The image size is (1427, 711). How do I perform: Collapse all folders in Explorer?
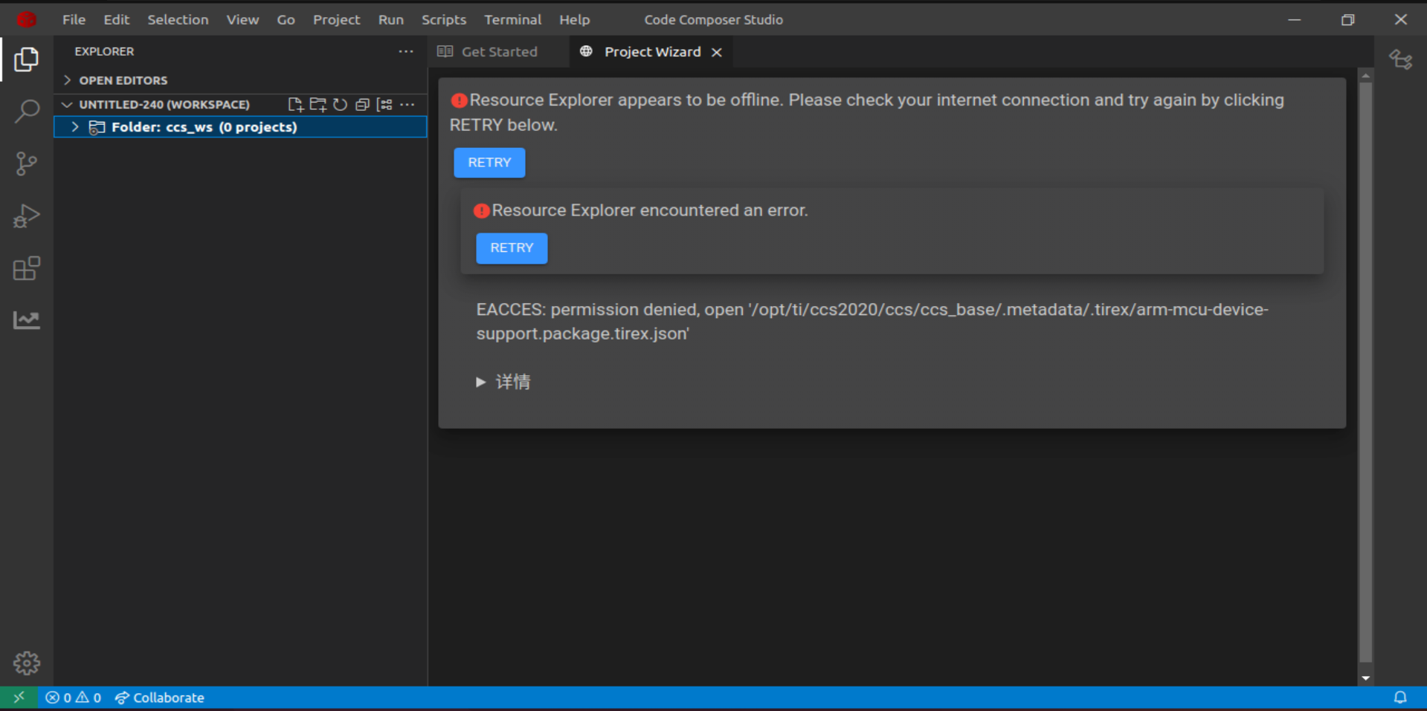(x=362, y=105)
